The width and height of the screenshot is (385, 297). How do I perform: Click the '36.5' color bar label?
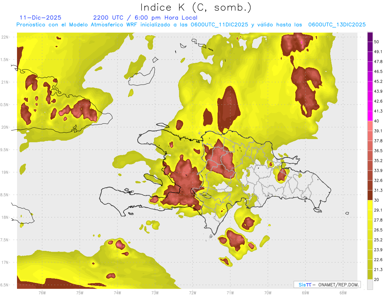pos(378,151)
